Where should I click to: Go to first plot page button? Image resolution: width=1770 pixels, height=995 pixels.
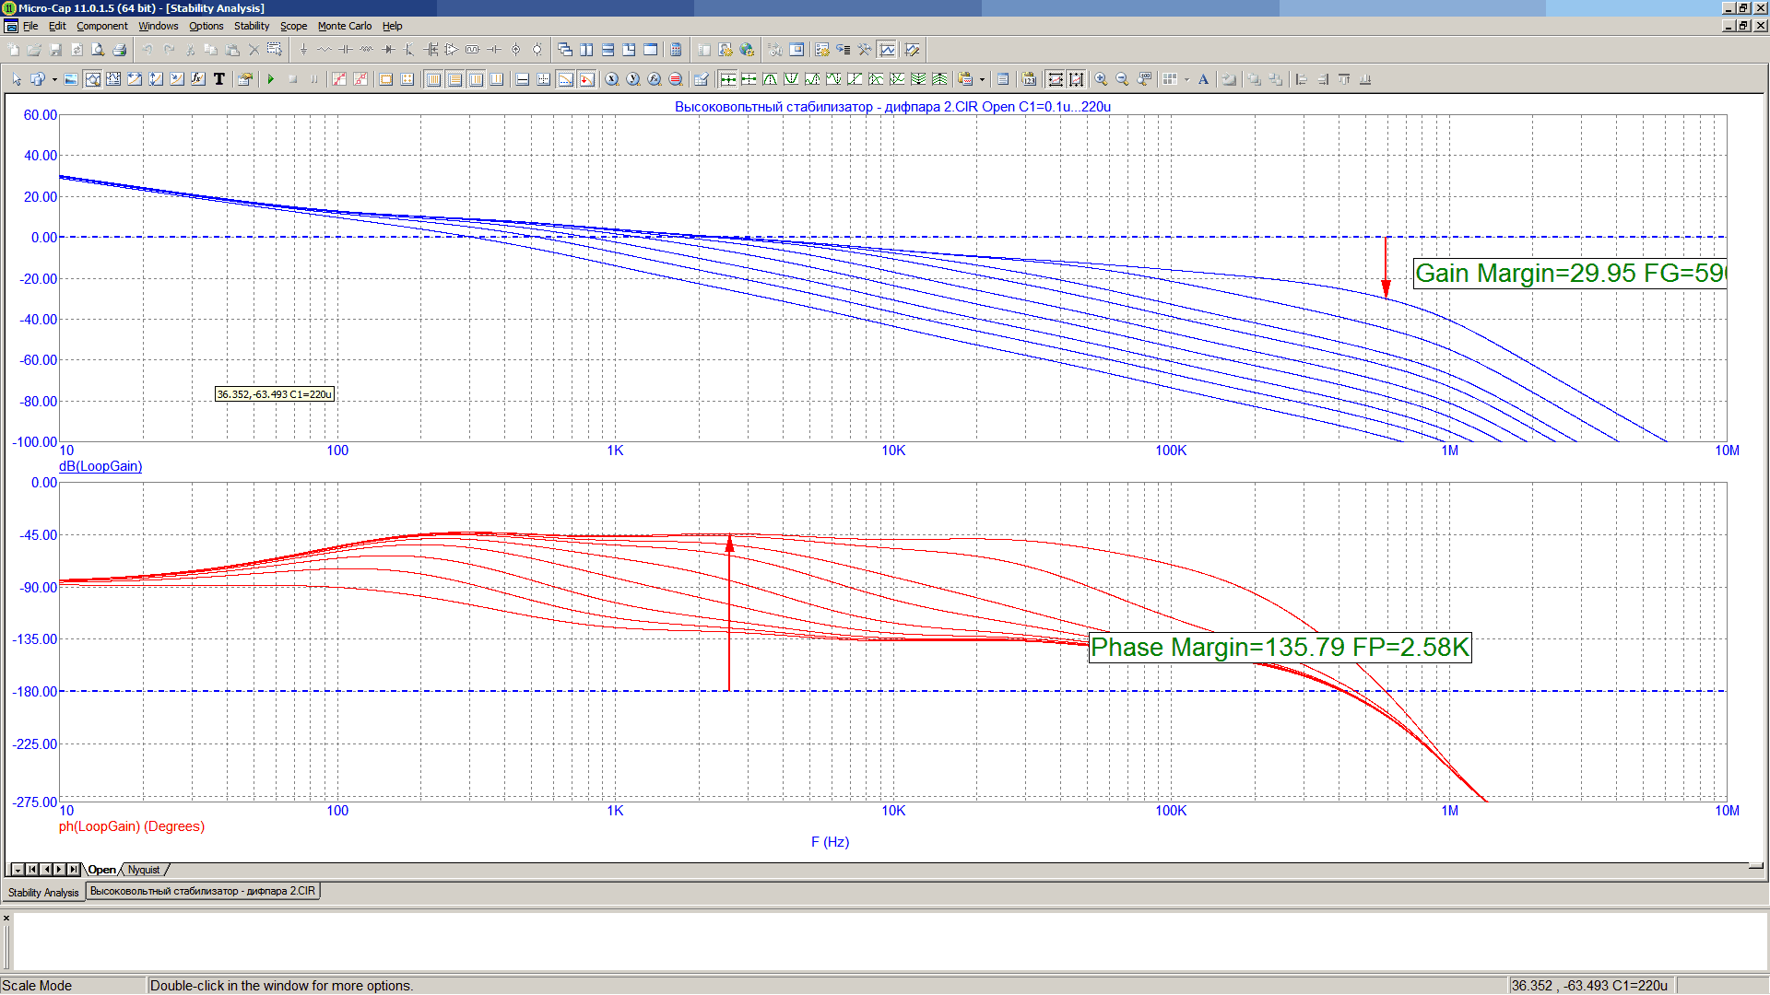click(x=32, y=870)
